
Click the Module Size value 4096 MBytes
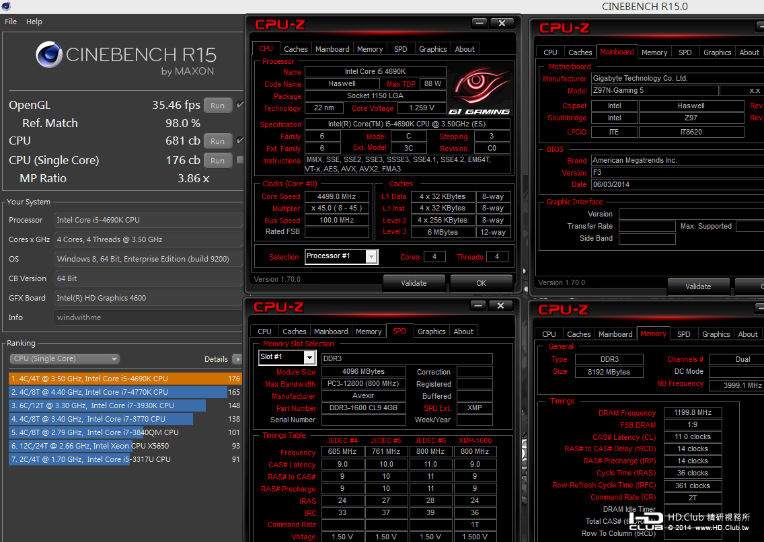point(363,371)
